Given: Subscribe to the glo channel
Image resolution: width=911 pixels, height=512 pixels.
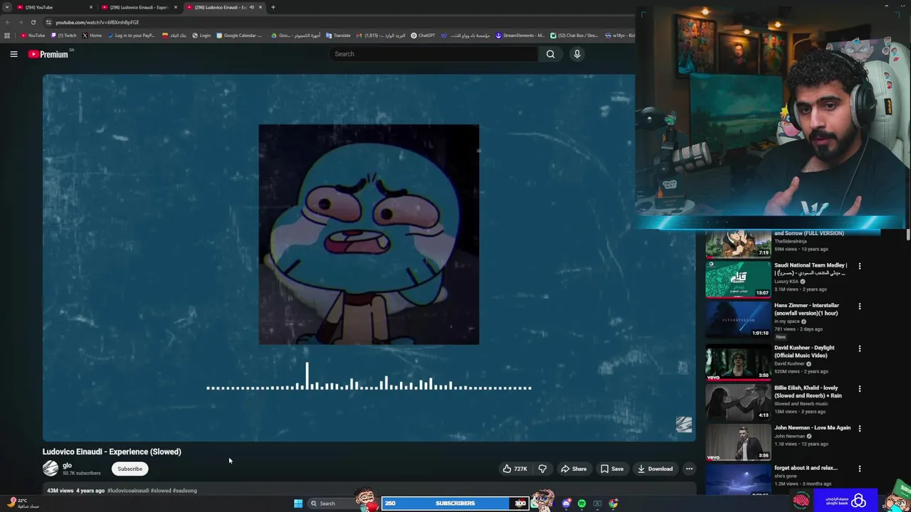Looking at the screenshot, I should click(x=130, y=469).
